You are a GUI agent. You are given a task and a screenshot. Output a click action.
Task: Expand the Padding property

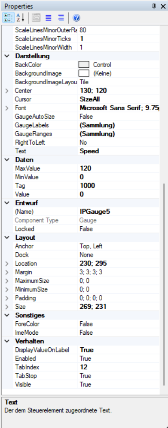tap(7, 298)
